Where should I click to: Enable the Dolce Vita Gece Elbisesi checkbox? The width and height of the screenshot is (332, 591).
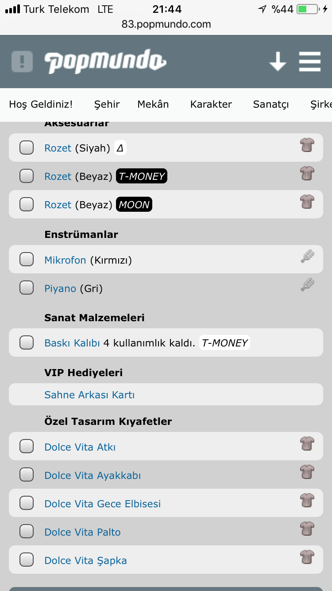tap(27, 504)
